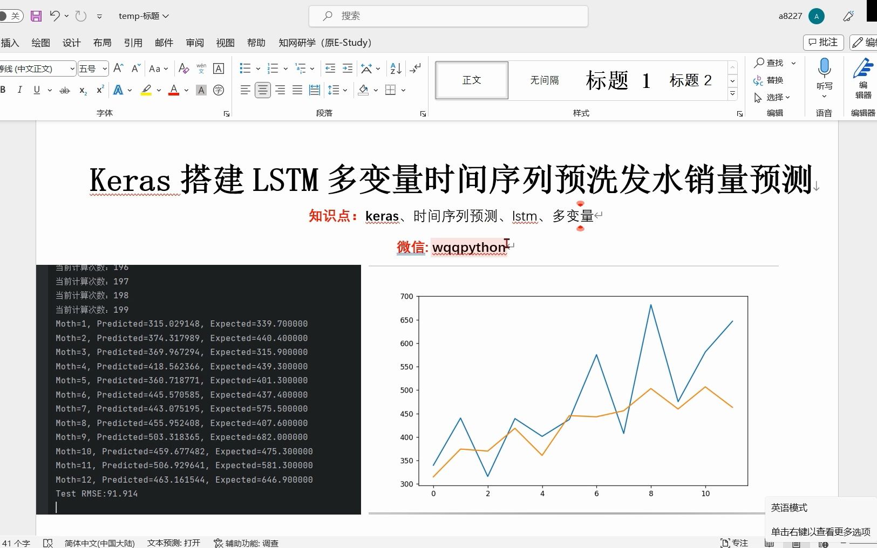Select the 无间隔 style
This screenshot has width=877, height=548.
pos(544,80)
